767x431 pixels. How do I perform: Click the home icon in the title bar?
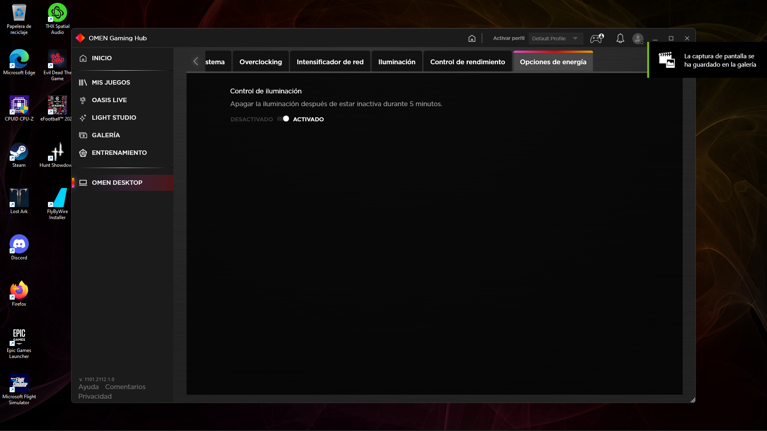pyautogui.click(x=472, y=38)
